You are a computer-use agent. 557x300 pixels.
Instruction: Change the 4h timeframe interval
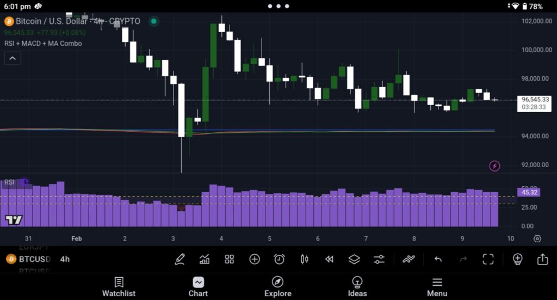(x=65, y=259)
